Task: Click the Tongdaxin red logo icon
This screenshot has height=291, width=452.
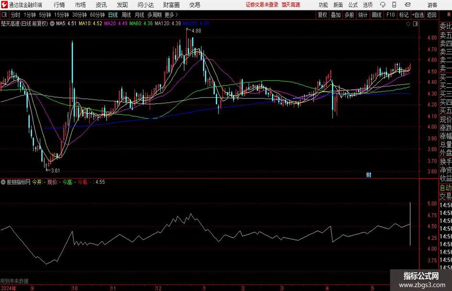Action: click(4, 5)
